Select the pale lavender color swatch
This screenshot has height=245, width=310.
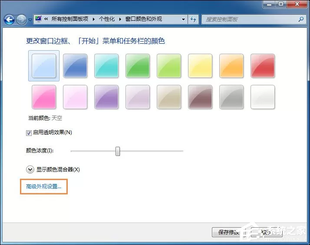(137, 97)
